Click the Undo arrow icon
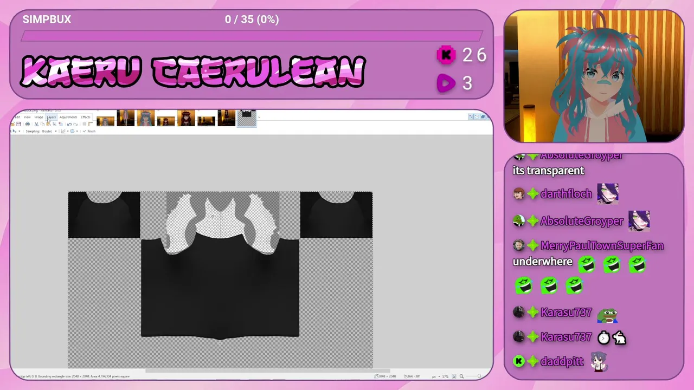 (69, 124)
